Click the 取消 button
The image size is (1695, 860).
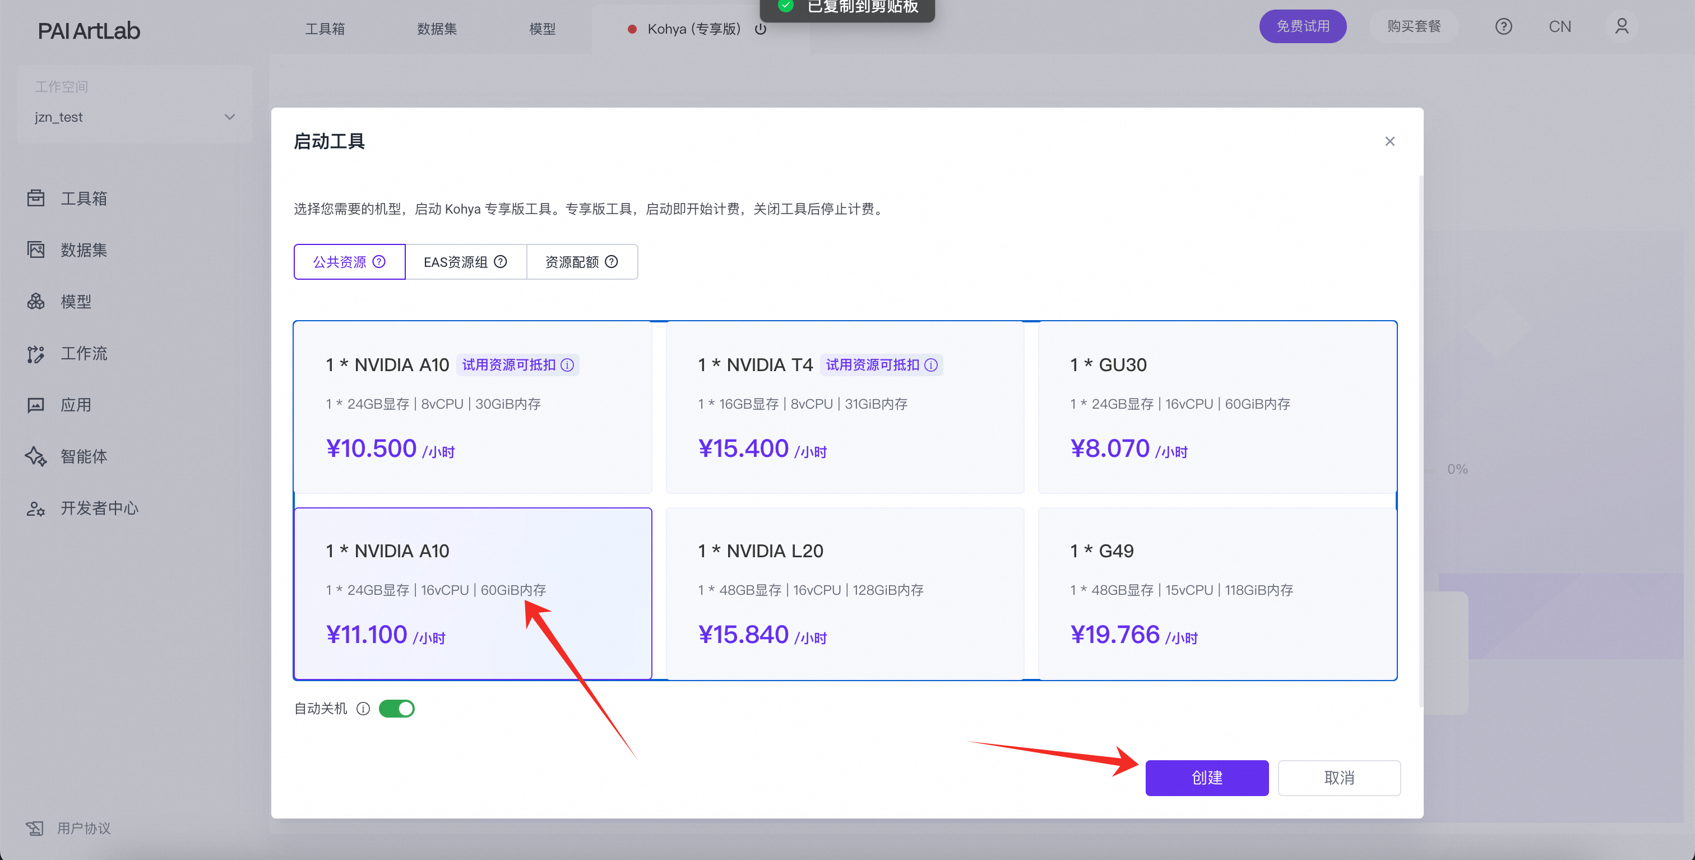pyautogui.click(x=1339, y=778)
